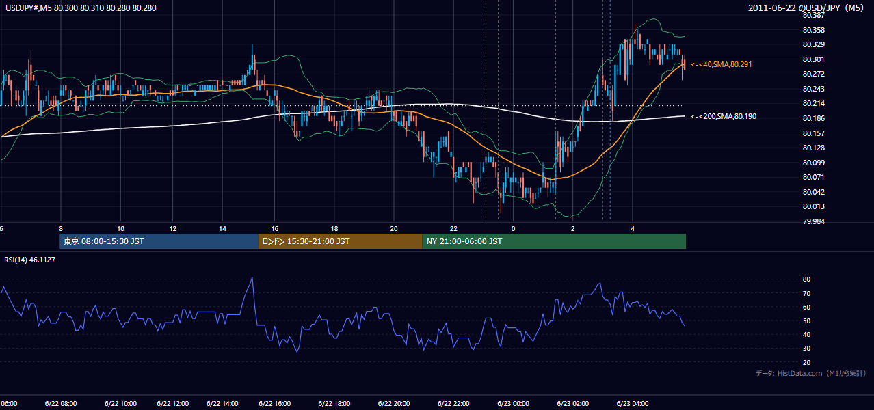Click price level 80.186 on the axis
The width and height of the screenshot is (874, 410).
[813, 118]
